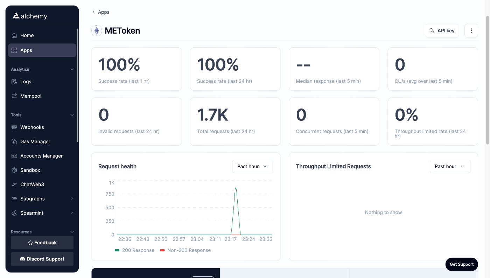The width and height of the screenshot is (490, 278).
Task: Click the Success rate (last 1 hr) card
Action: pyautogui.click(x=136, y=69)
